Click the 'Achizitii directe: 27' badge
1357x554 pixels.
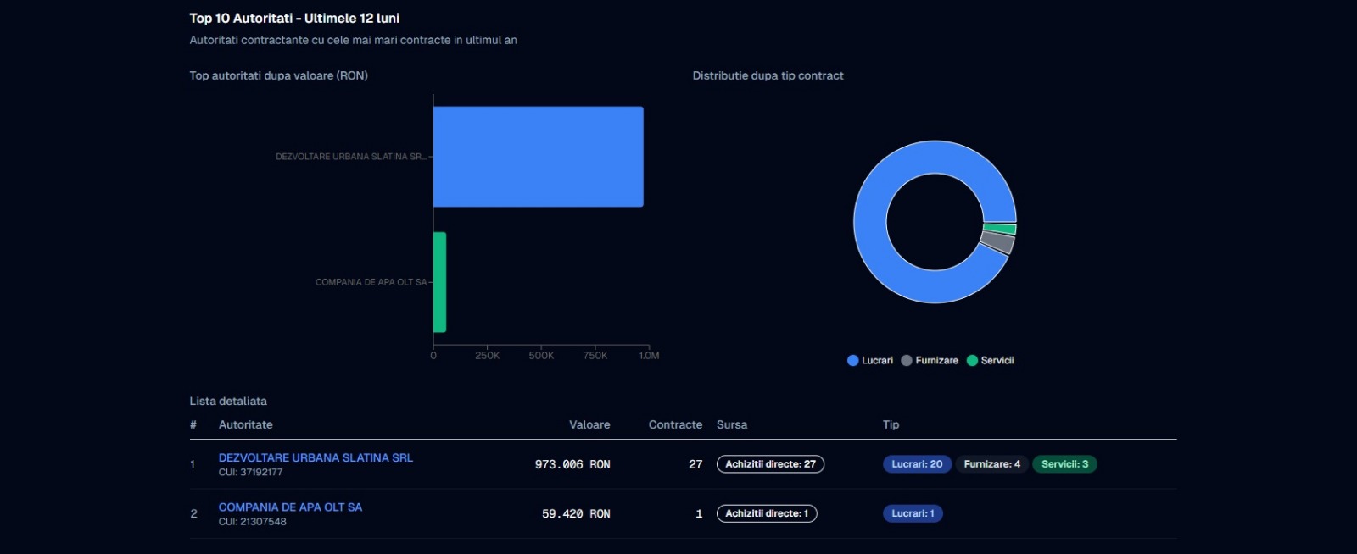point(770,464)
